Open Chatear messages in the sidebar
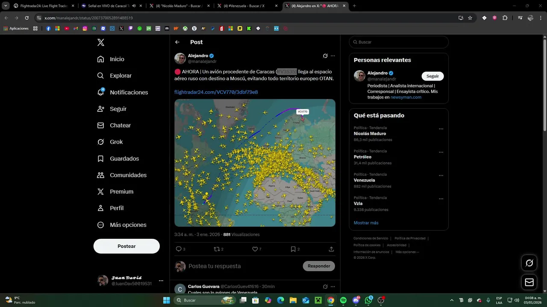Screen dimensions: 547x307 point(114,125)
